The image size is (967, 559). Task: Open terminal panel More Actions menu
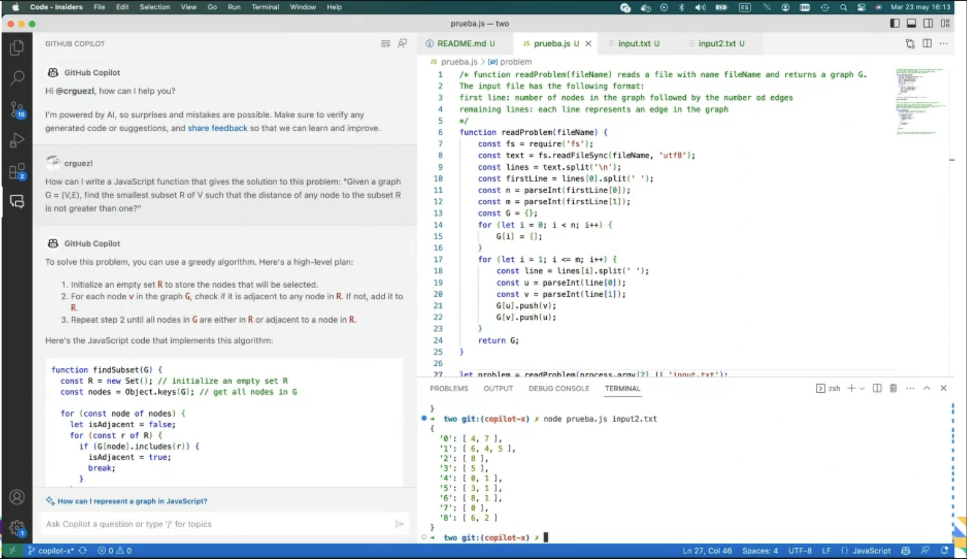coord(910,388)
